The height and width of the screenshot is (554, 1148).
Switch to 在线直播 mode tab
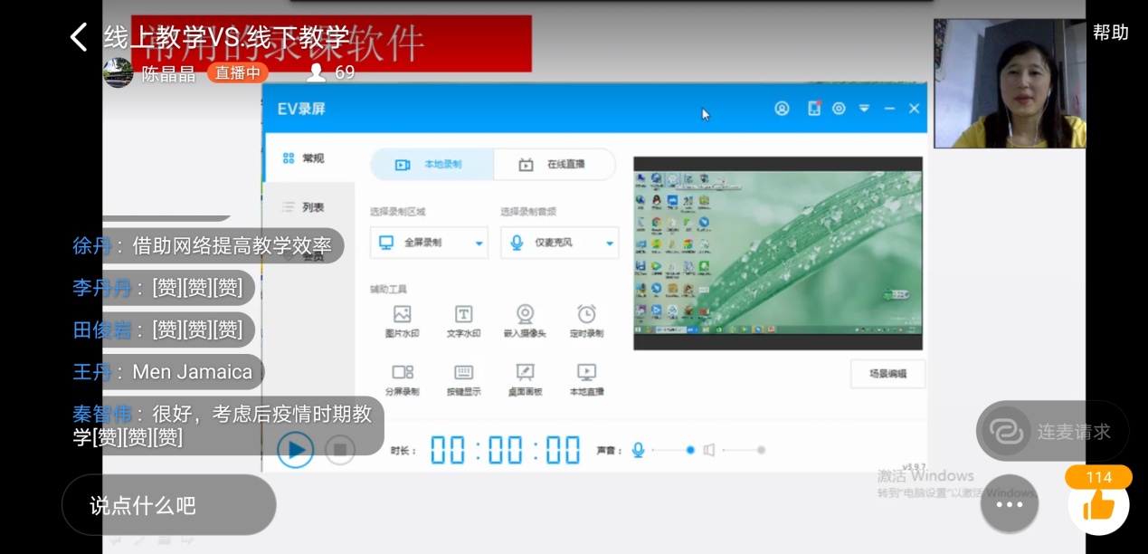click(554, 165)
